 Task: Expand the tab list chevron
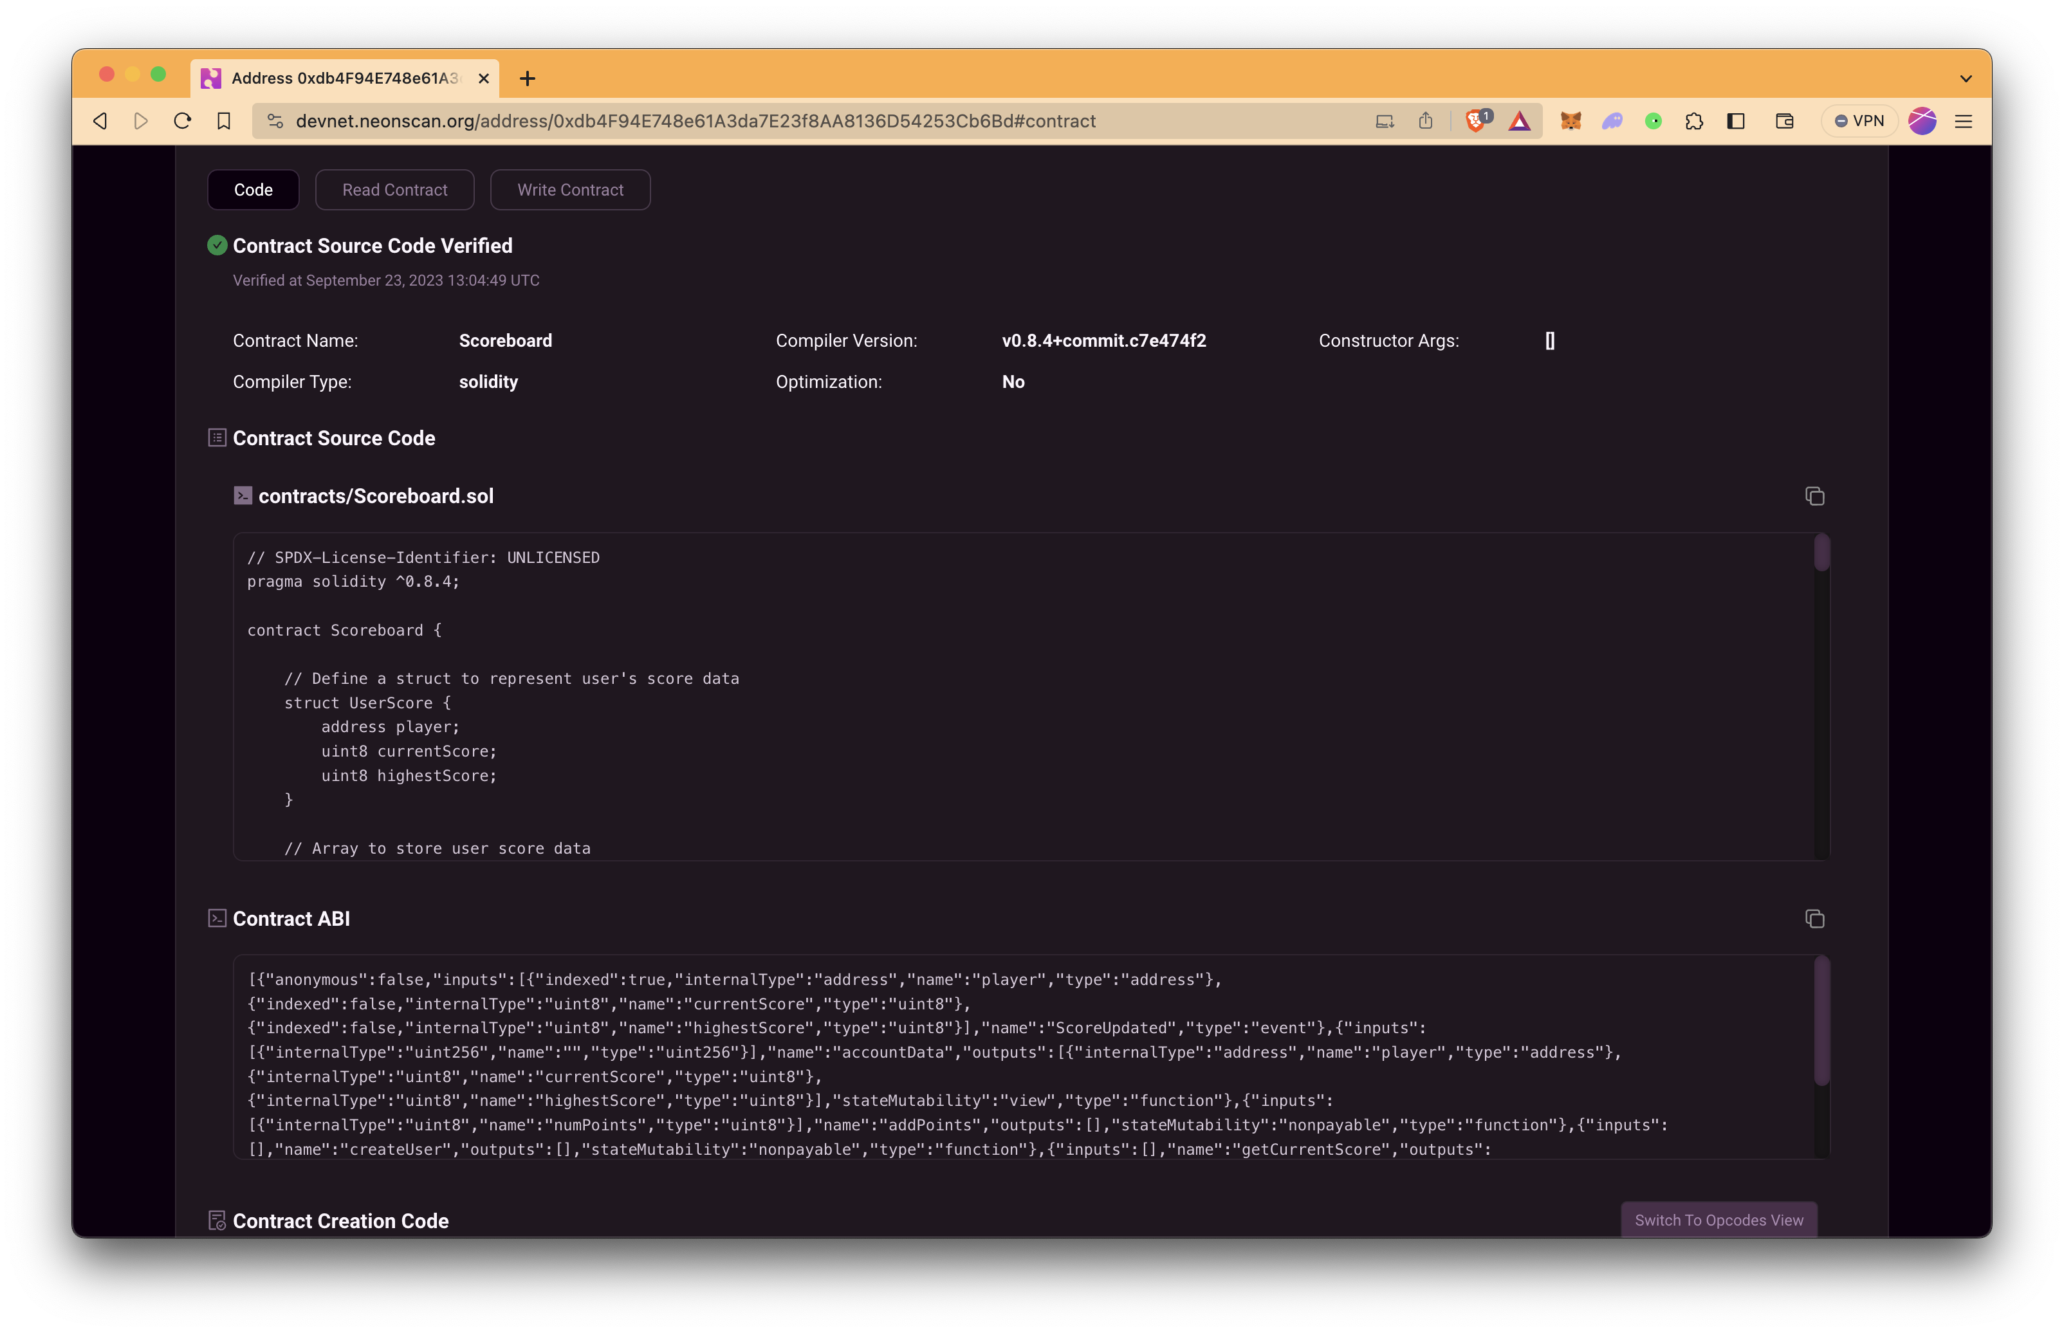click(x=1966, y=78)
